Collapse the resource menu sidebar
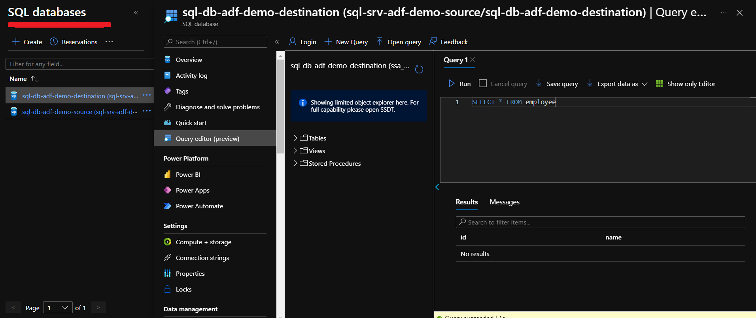The height and width of the screenshot is (318, 756). [277, 42]
